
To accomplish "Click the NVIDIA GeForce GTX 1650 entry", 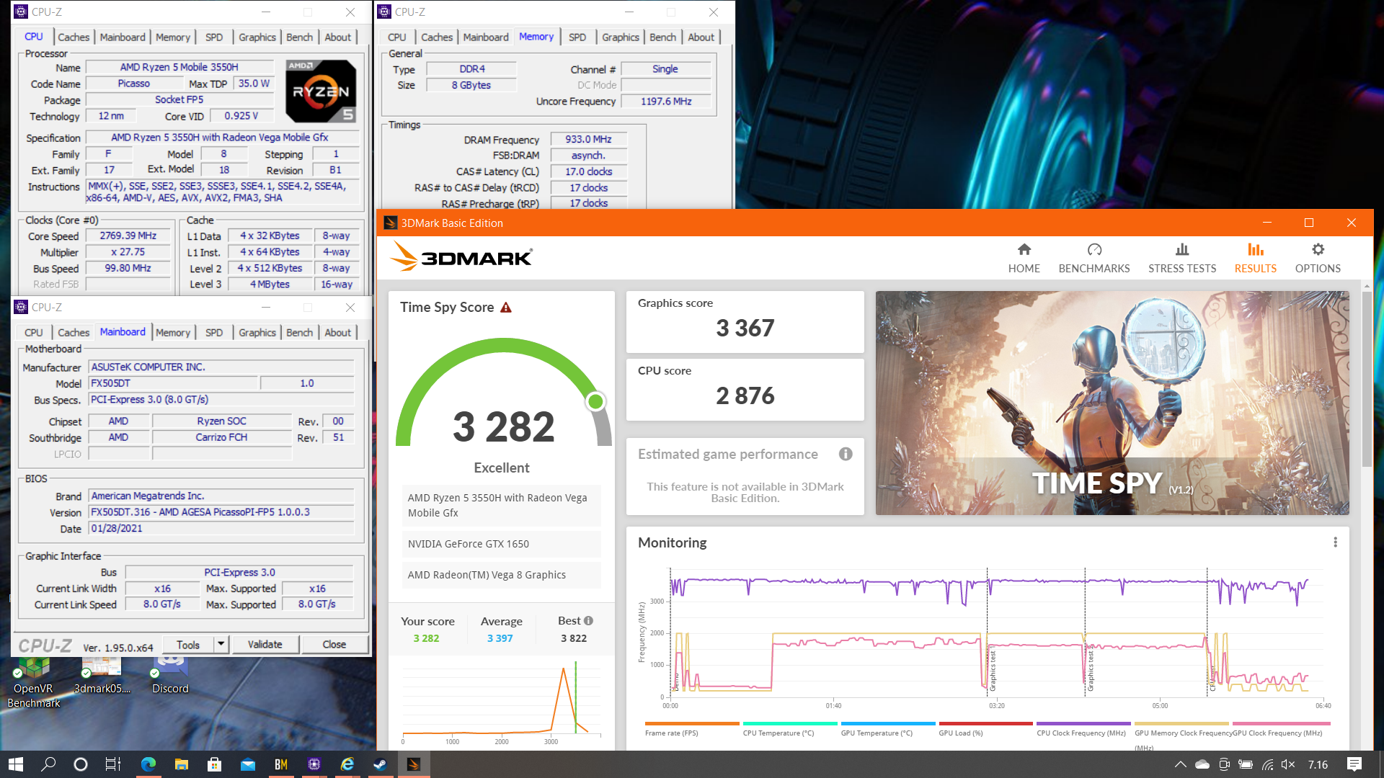I will tap(501, 544).
